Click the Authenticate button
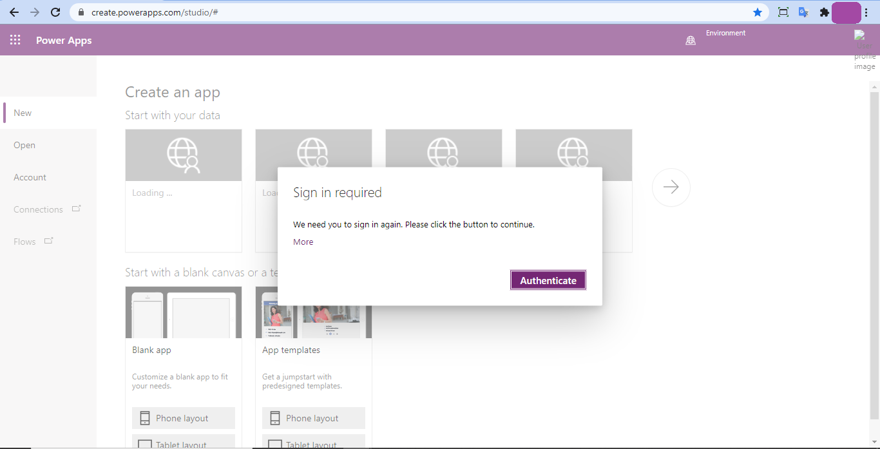Image resolution: width=880 pixels, height=449 pixels. tap(548, 280)
